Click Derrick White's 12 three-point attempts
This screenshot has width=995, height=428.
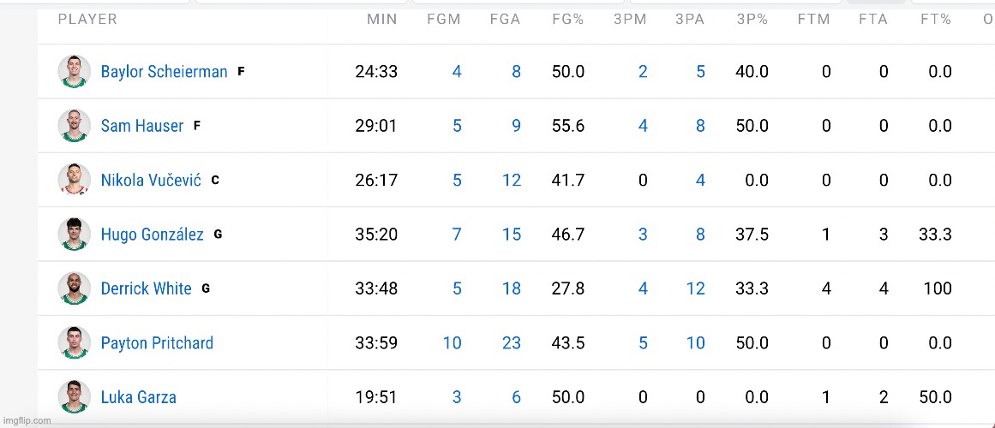click(x=695, y=288)
